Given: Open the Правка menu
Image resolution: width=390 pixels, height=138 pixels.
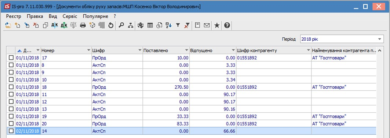Looking at the screenshot, I should [x=35, y=17].
